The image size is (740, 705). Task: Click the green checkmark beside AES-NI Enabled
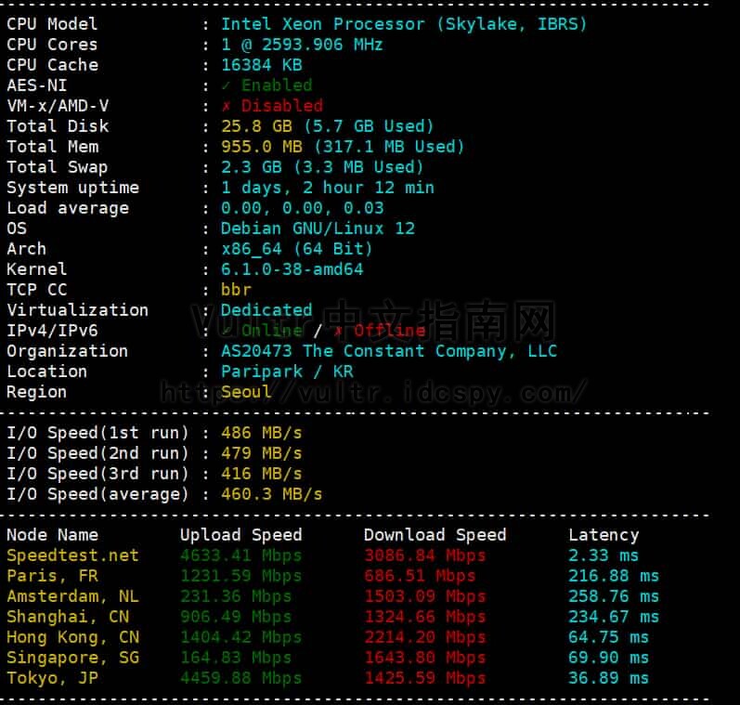(x=226, y=85)
